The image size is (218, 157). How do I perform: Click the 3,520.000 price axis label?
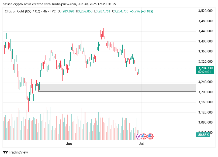(205, 11)
